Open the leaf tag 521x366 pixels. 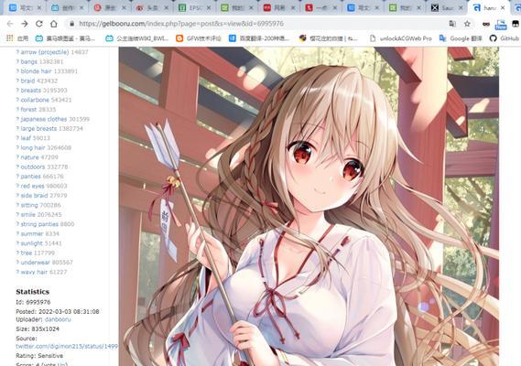click(x=26, y=138)
